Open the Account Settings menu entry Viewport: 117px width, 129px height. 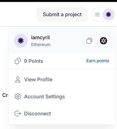click(62, 97)
